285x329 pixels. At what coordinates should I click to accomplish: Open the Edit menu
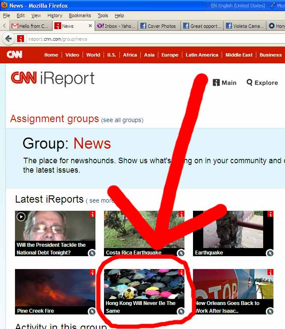click(x=21, y=15)
